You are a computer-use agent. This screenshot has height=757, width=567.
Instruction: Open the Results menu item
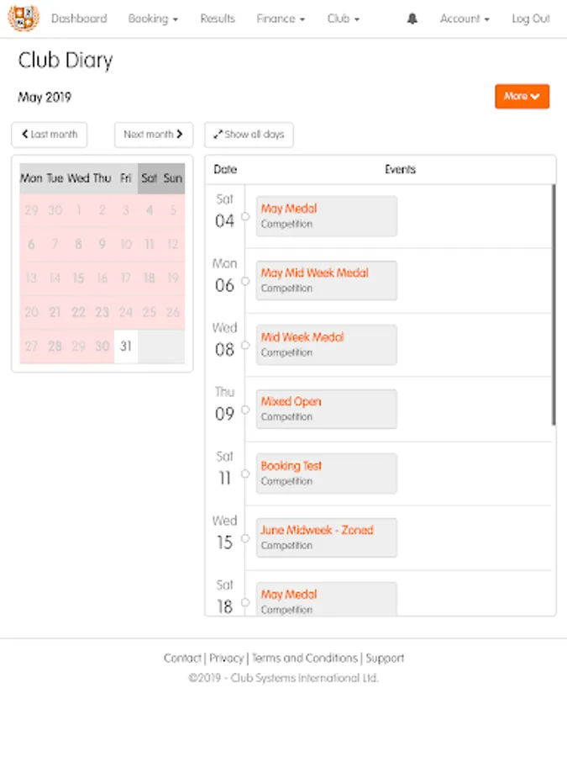[x=218, y=19]
